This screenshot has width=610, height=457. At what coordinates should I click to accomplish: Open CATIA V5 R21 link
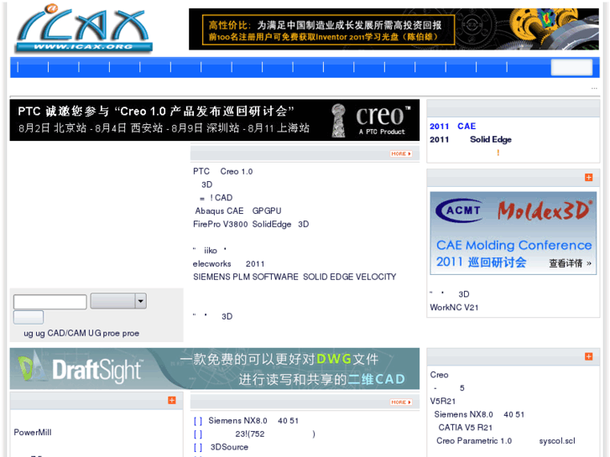tap(466, 428)
